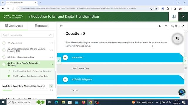Open File Explorer from the taskbar

point(63,102)
